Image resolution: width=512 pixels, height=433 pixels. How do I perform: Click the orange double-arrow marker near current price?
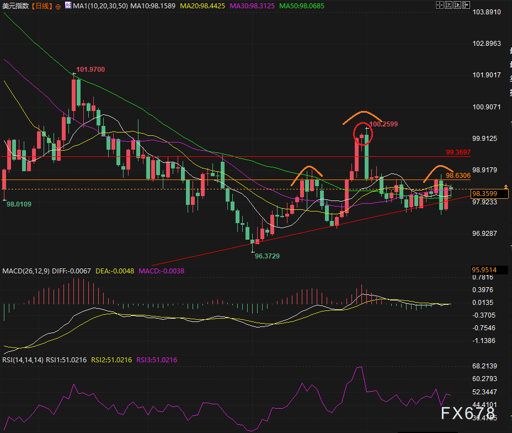(x=506, y=187)
